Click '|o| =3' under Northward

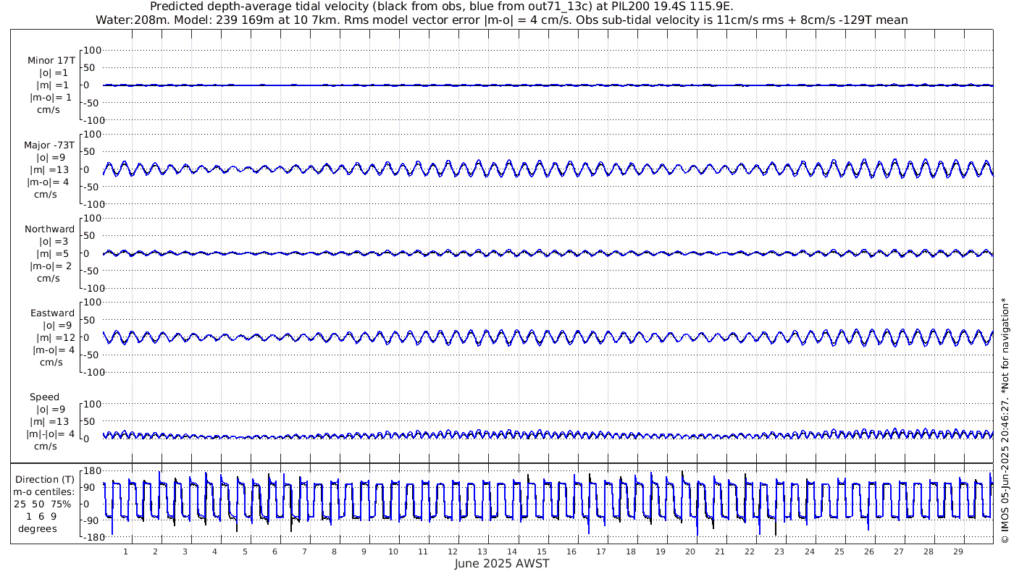coord(54,242)
